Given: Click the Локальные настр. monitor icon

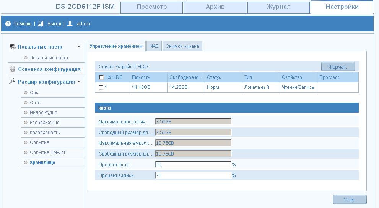Looking at the screenshot, I should click(12, 47).
